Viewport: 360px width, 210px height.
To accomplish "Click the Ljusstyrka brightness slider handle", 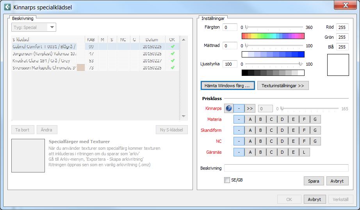I will 300,64.
